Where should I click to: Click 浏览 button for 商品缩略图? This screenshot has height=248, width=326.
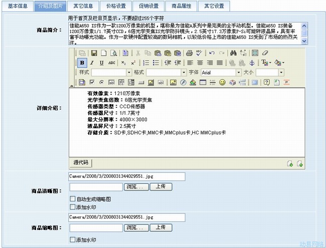[136, 227]
